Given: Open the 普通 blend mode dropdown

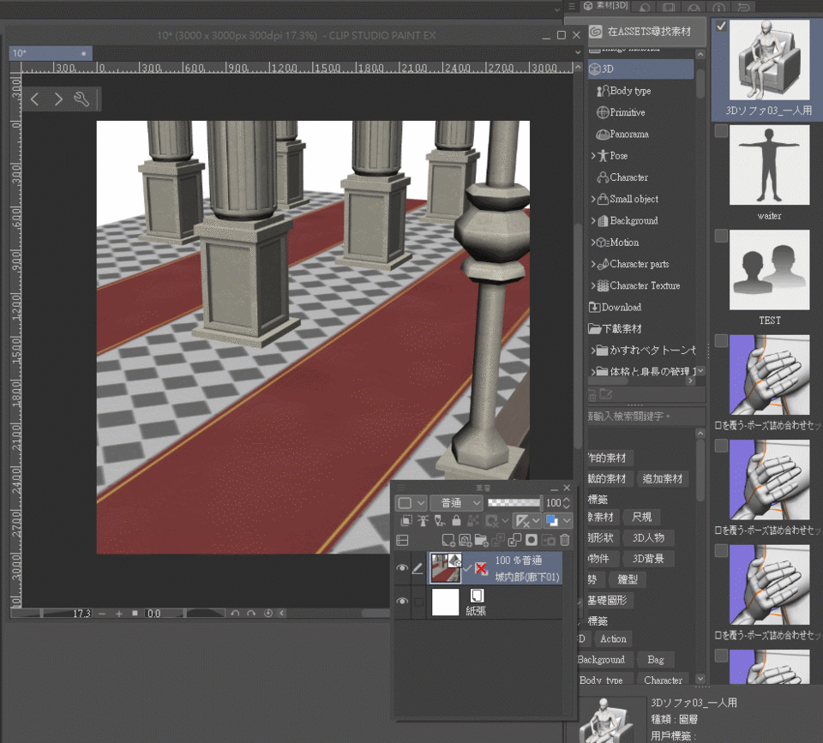Looking at the screenshot, I should pyautogui.click(x=456, y=503).
